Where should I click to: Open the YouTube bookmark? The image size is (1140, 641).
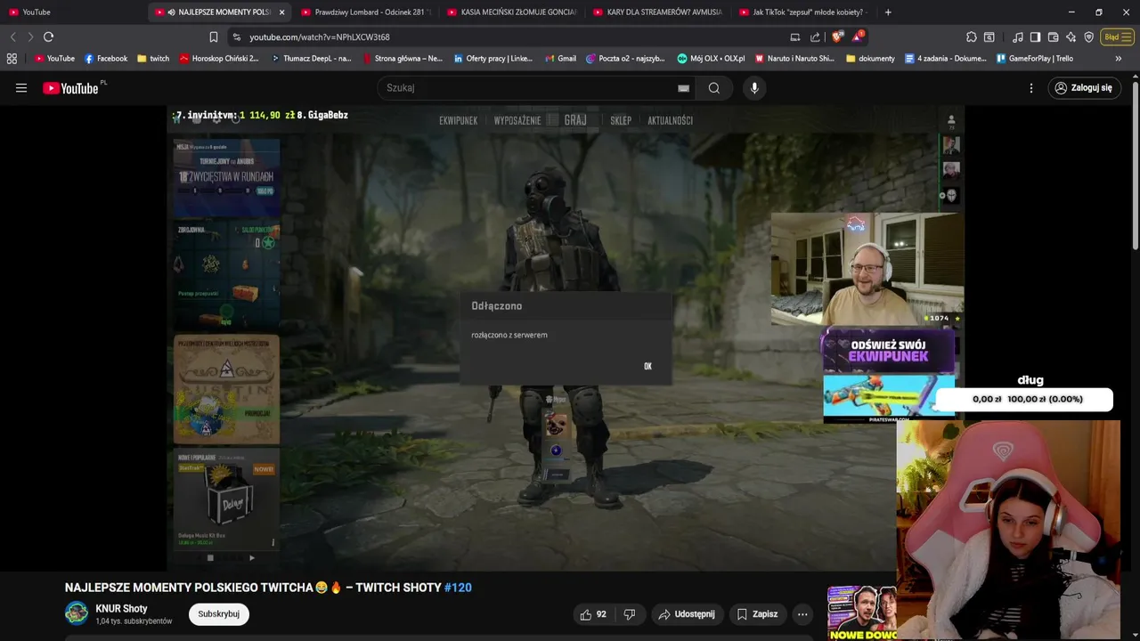(54, 59)
